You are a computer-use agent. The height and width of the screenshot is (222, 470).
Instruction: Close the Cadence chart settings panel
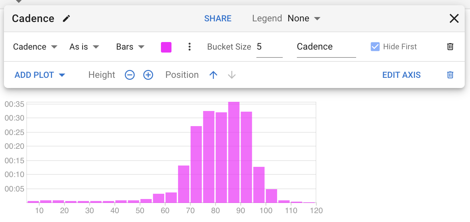(x=454, y=19)
